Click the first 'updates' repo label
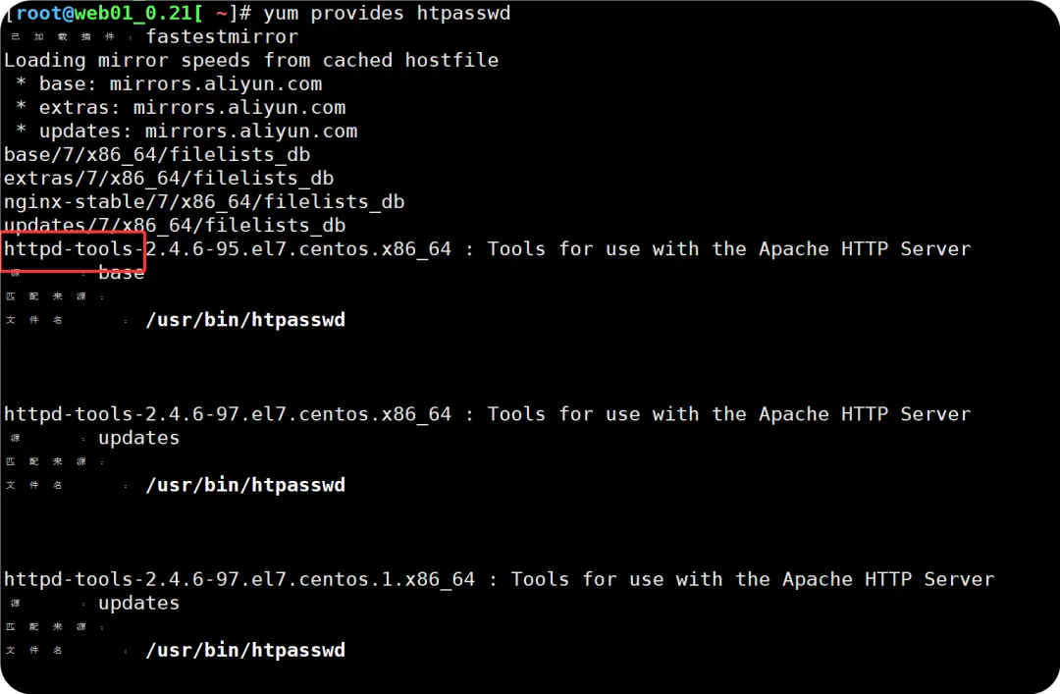1060x694 pixels. (x=138, y=438)
